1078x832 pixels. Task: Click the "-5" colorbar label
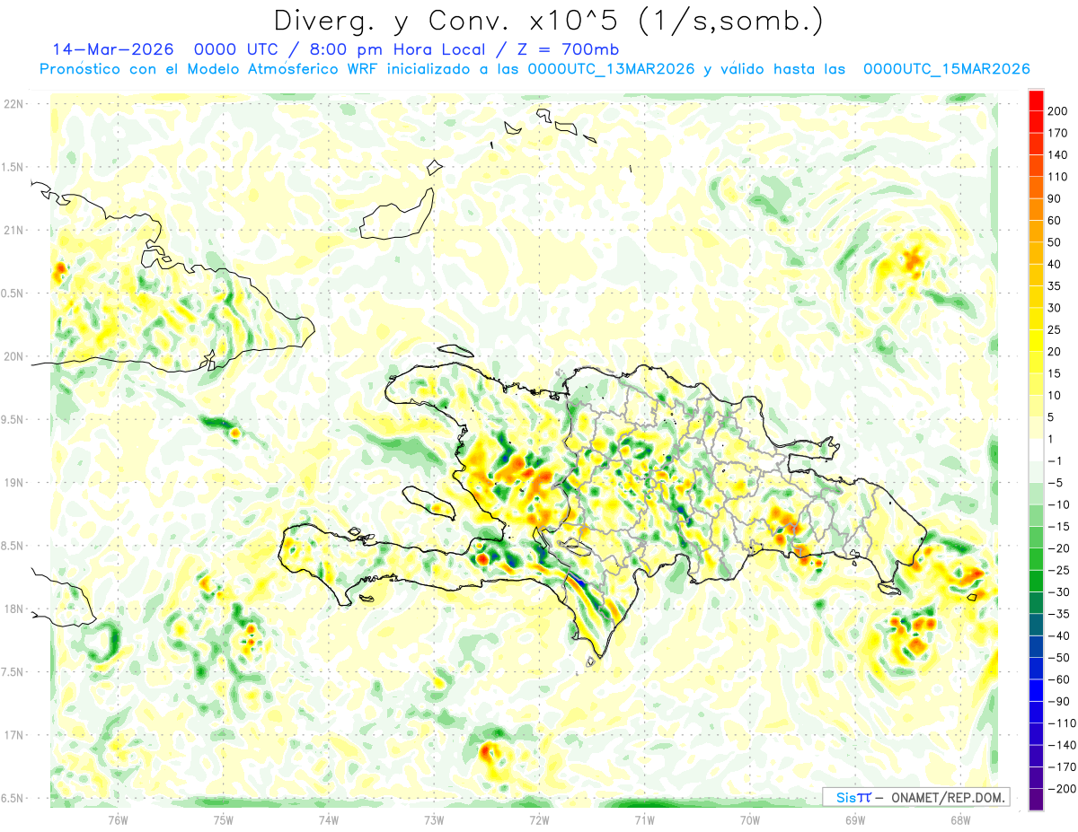coord(1056,483)
